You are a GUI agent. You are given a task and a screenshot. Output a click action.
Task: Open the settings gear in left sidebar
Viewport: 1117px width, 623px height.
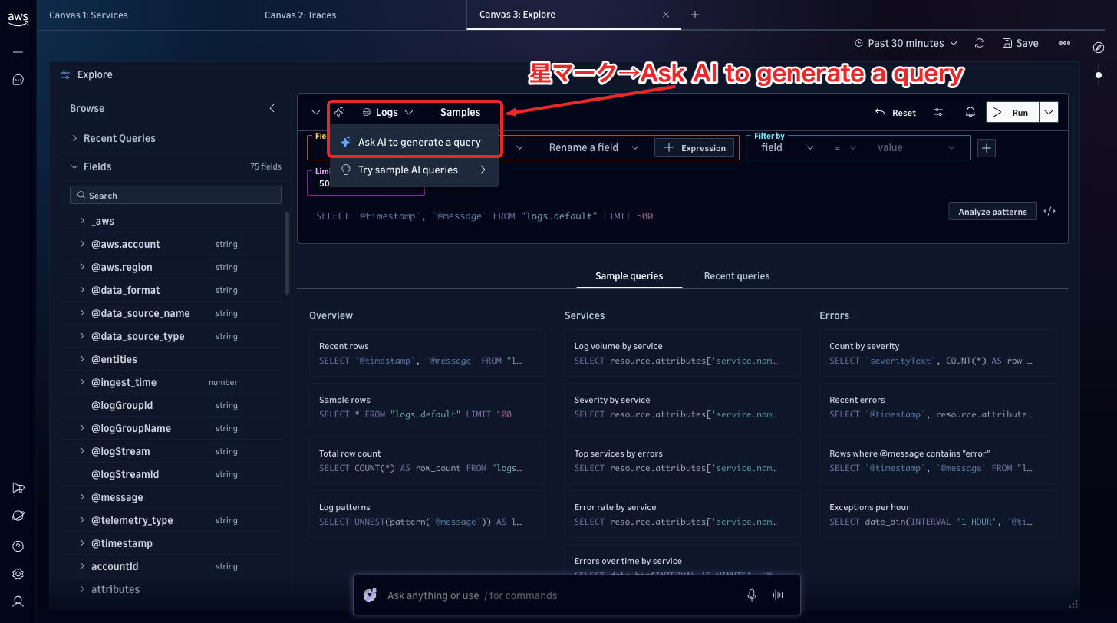click(18, 574)
